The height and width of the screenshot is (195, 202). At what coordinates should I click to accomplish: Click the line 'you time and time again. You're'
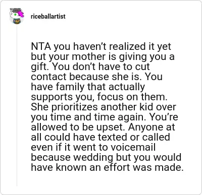coord(105,117)
